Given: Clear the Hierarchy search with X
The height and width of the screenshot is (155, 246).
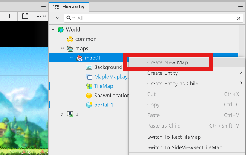Looking at the screenshot, I should (x=238, y=18).
